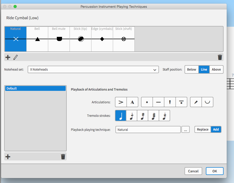Open the playback technique browse dialog
The height and width of the screenshot is (183, 234).
(186, 129)
